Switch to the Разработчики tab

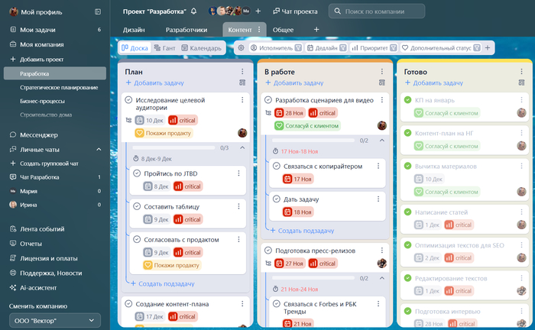(x=186, y=30)
